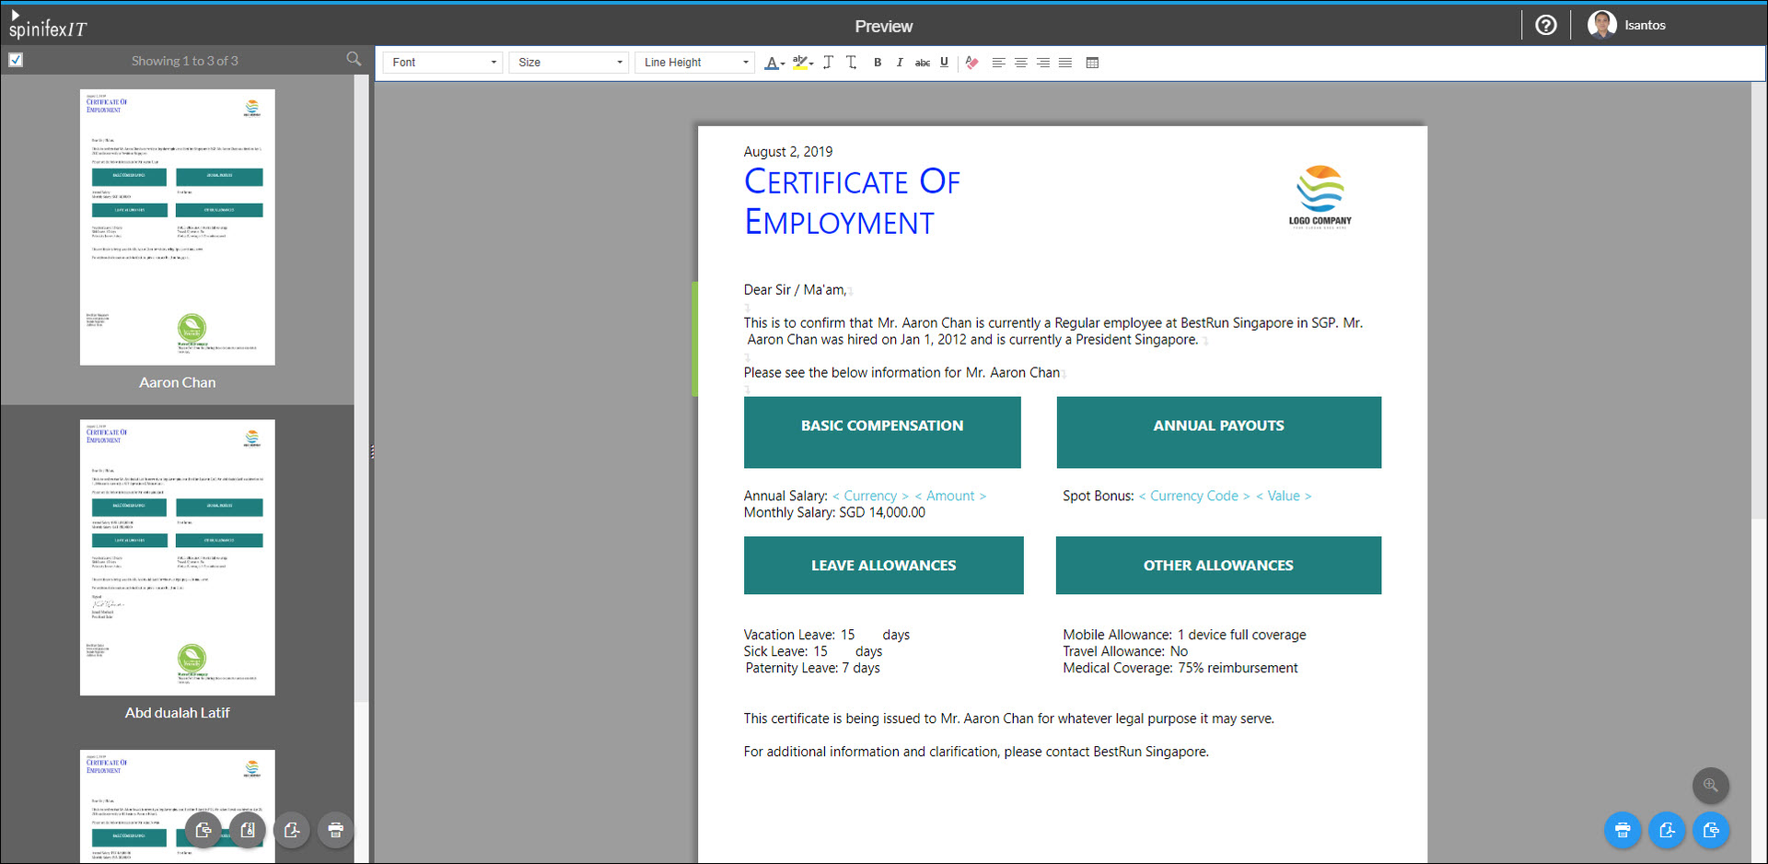1768x864 pixels.
Task: Expand the Line Height dropdown
Action: pyautogui.click(x=695, y=63)
